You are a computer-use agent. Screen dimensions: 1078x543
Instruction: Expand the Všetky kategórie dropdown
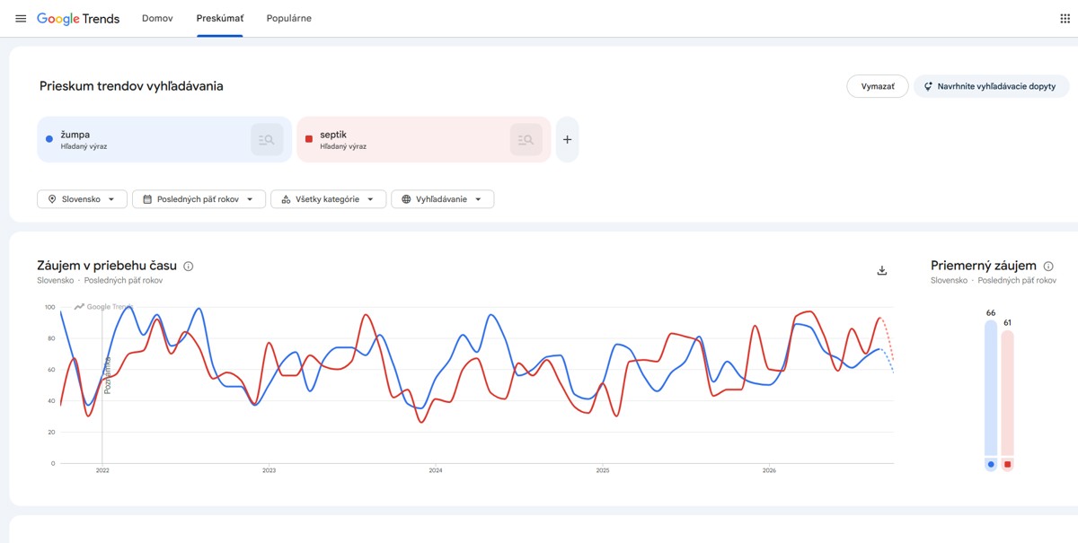tap(328, 199)
